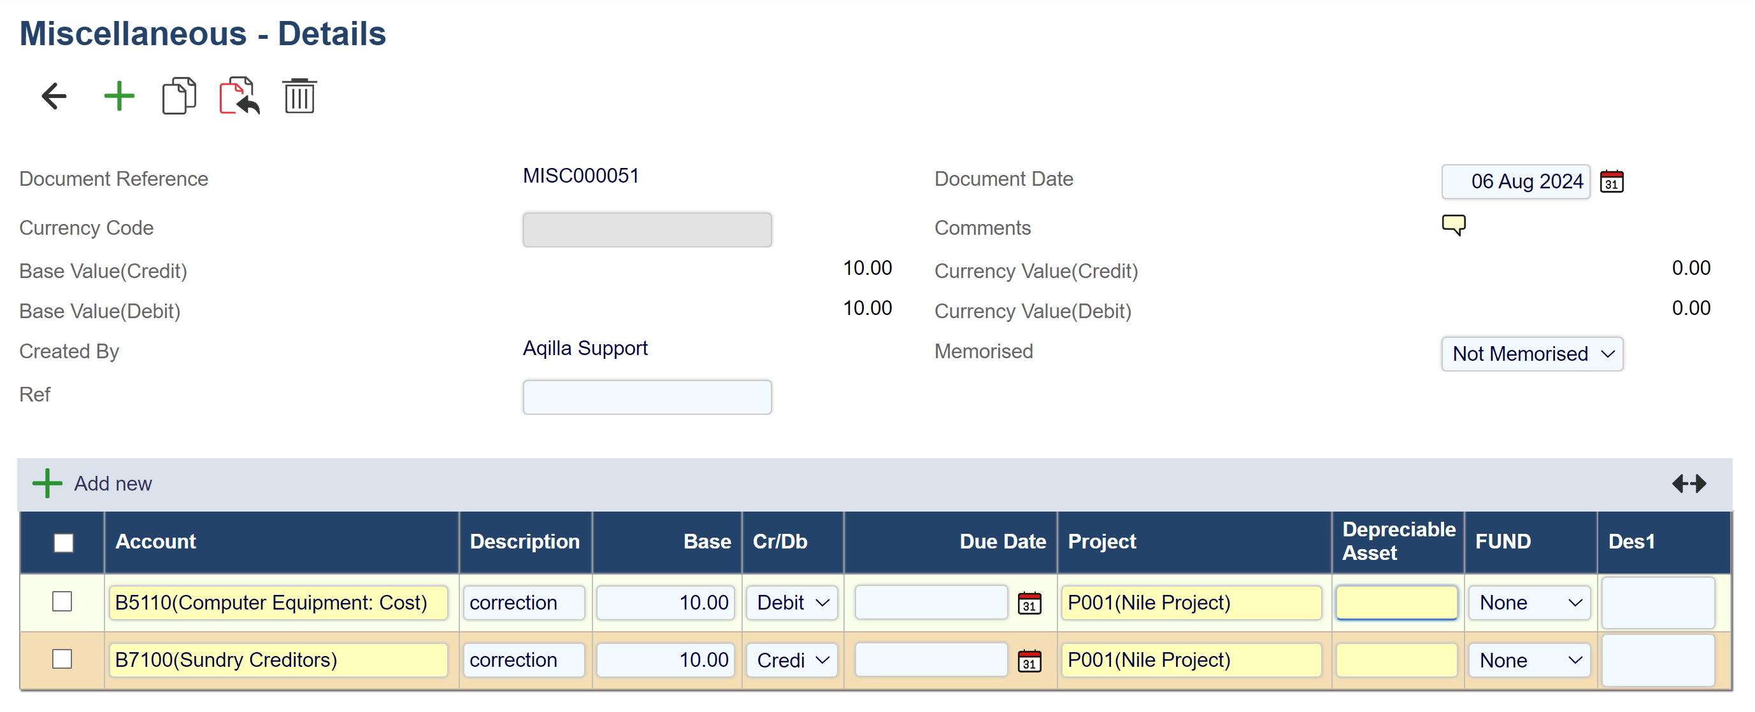Image resolution: width=1755 pixels, height=712 pixels.
Task: Click the Account column header
Action: click(x=155, y=542)
